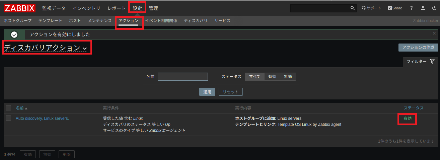Click the Zabbix docker server name text
Image resolution: width=440 pixels, height=160 pixels.
pyautogui.click(x=426, y=21)
